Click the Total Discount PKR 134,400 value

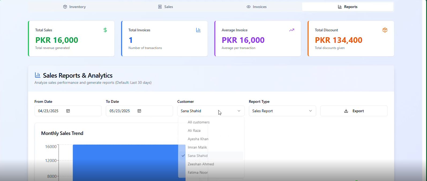[339, 40]
